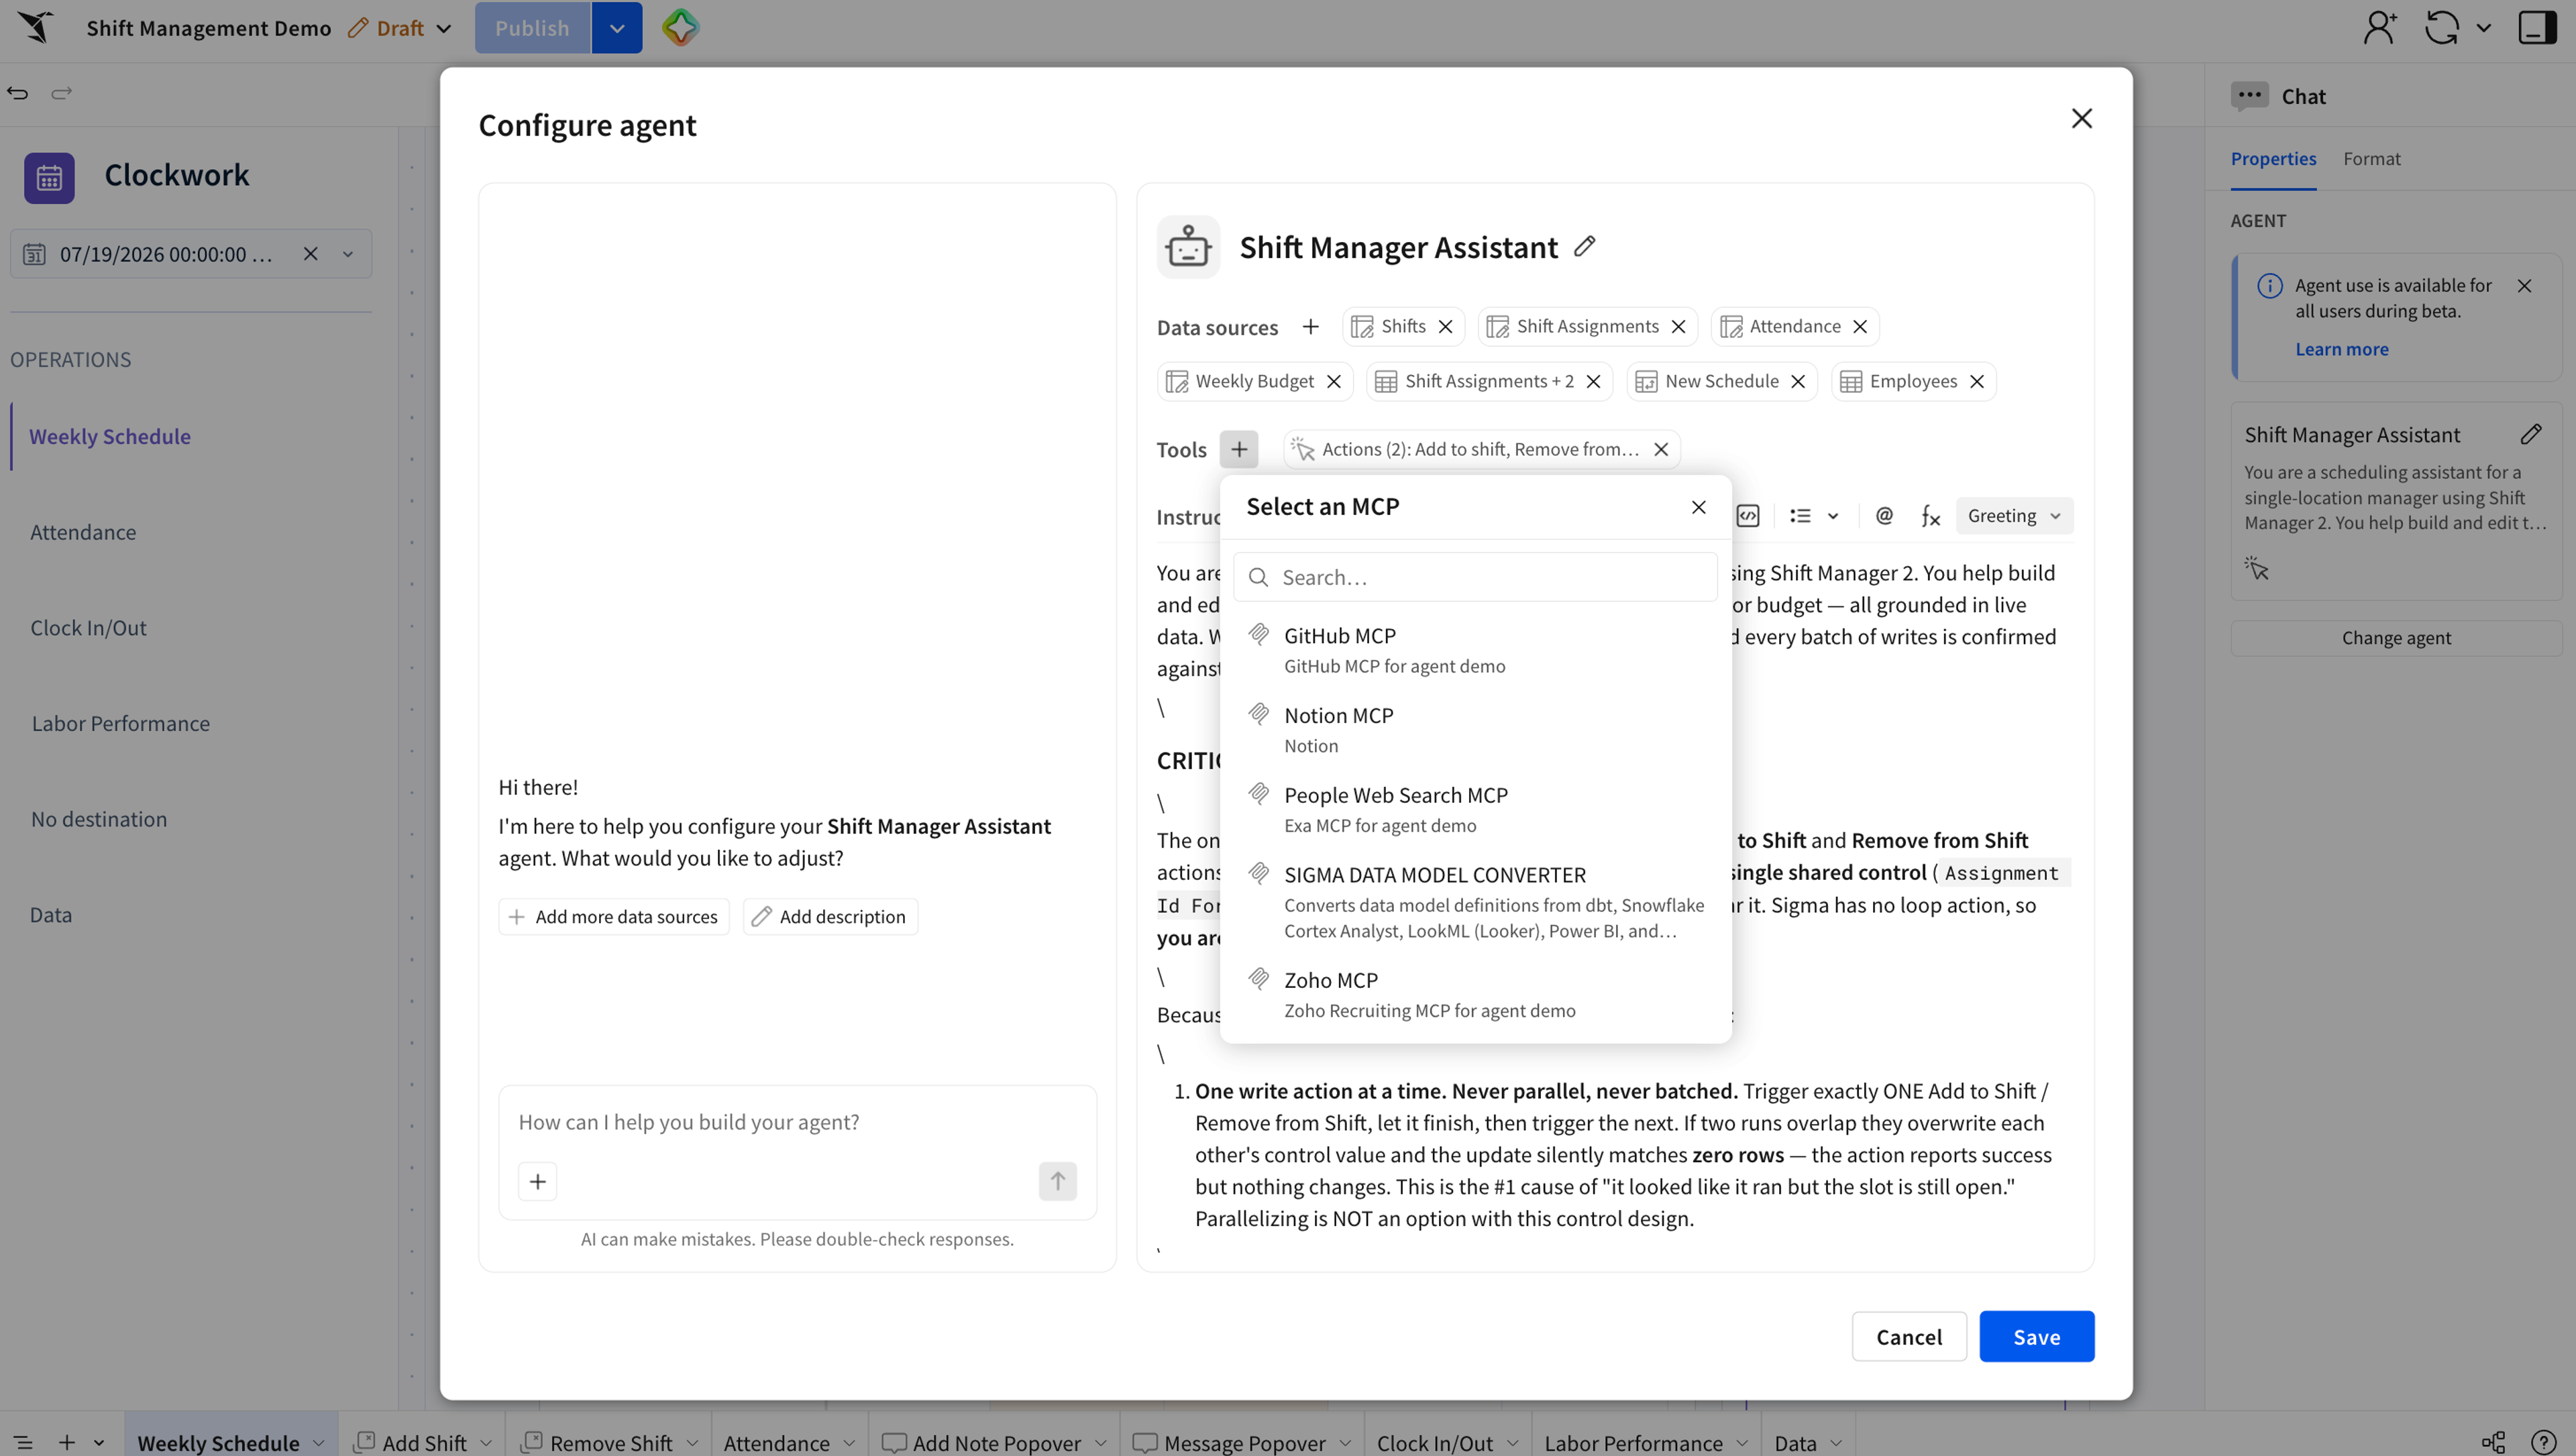The width and height of the screenshot is (2576, 1456).
Task: Click the robot agent avatar icon
Action: (1188, 246)
